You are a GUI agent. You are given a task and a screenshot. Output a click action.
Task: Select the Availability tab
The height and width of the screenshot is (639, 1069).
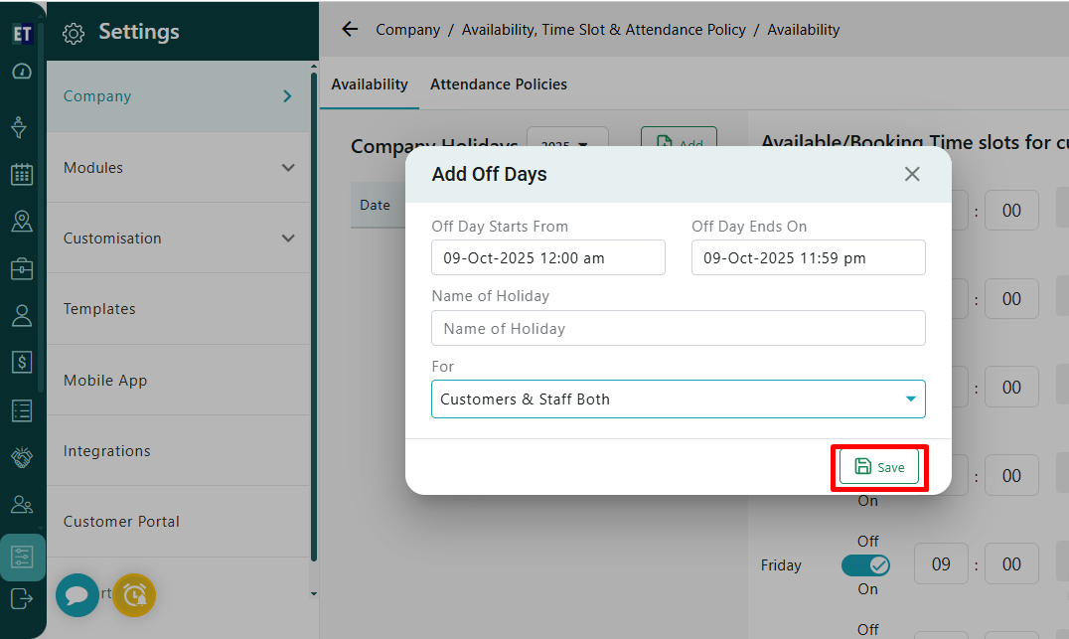pyautogui.click(x=370, y=84)
